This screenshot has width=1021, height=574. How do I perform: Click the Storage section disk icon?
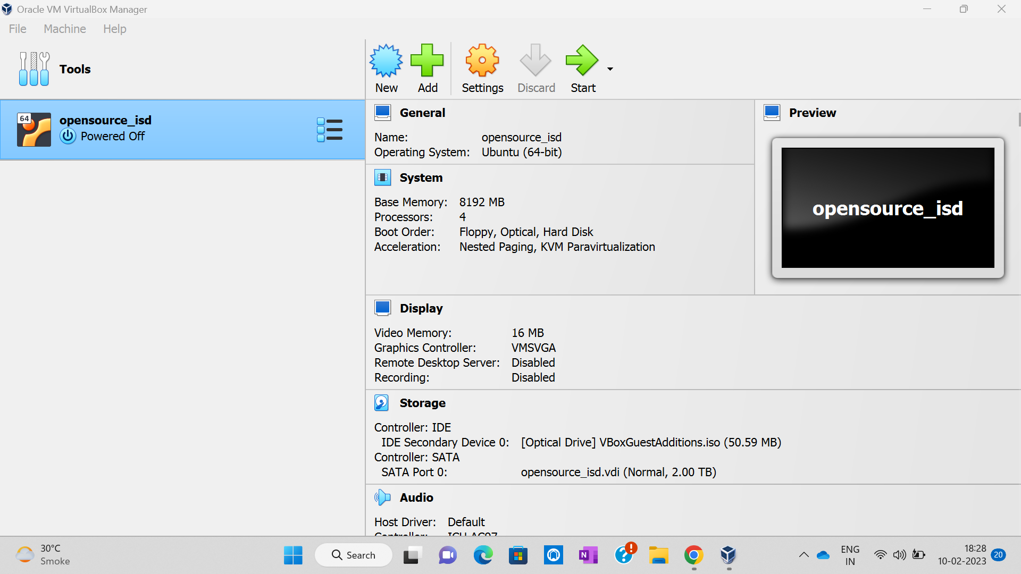382,403
